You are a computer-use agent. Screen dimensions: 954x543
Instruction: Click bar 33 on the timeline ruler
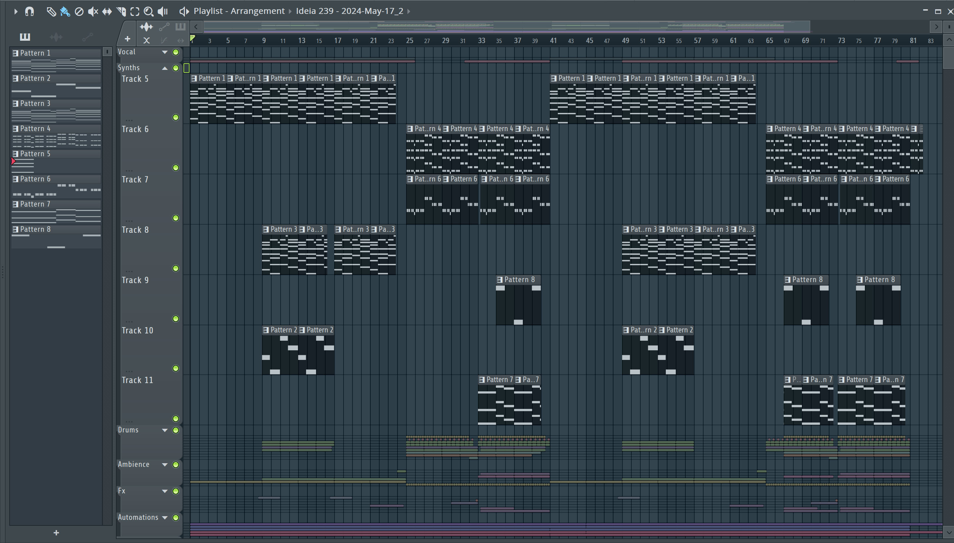[x=481, y=40]
